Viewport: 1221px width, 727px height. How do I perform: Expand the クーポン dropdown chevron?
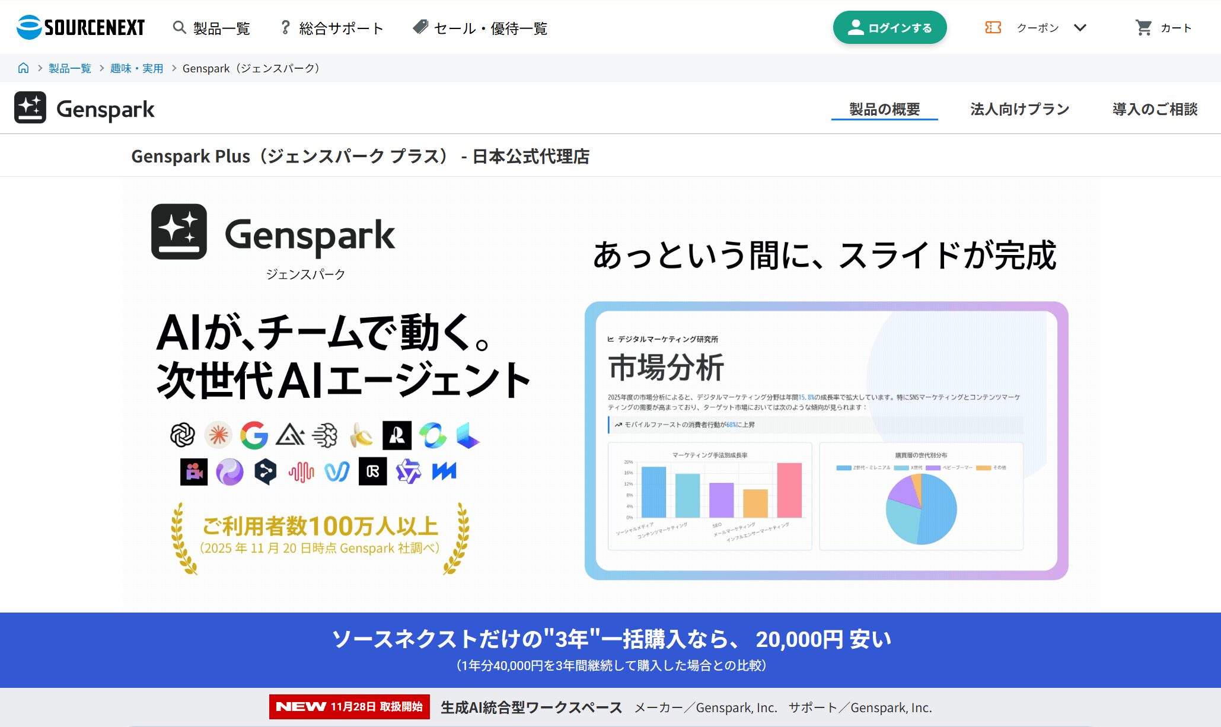(1080, 27)
